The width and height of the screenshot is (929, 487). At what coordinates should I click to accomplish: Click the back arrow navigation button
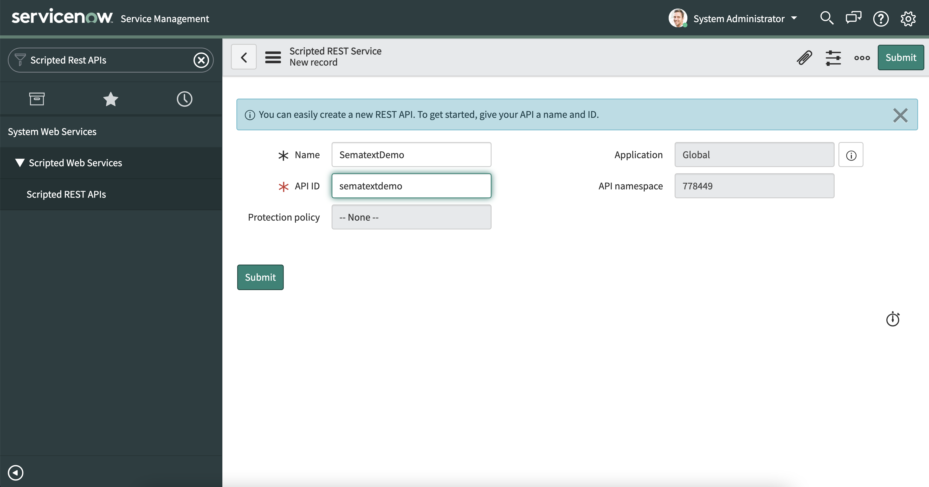[244, 56]
